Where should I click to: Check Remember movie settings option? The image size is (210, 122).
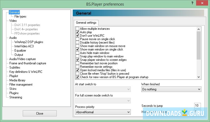pyautogui.click(x=77, y=67)
